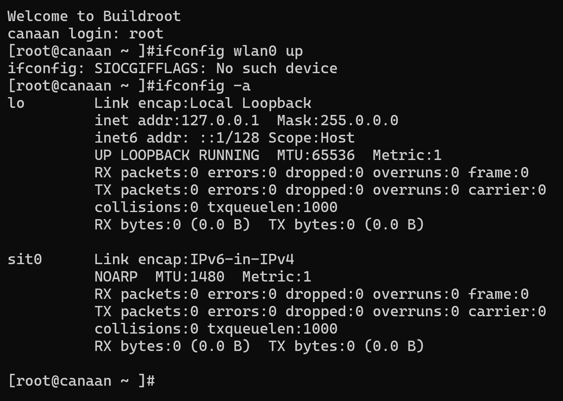Click the "No such device" error message
563x401 pixels.
tap(277, 68)
